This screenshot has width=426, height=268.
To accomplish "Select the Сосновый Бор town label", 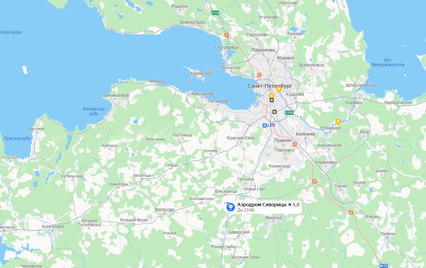I will [x=115, y=95].
